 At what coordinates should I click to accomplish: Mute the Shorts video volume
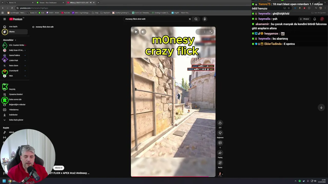[143, 32]
